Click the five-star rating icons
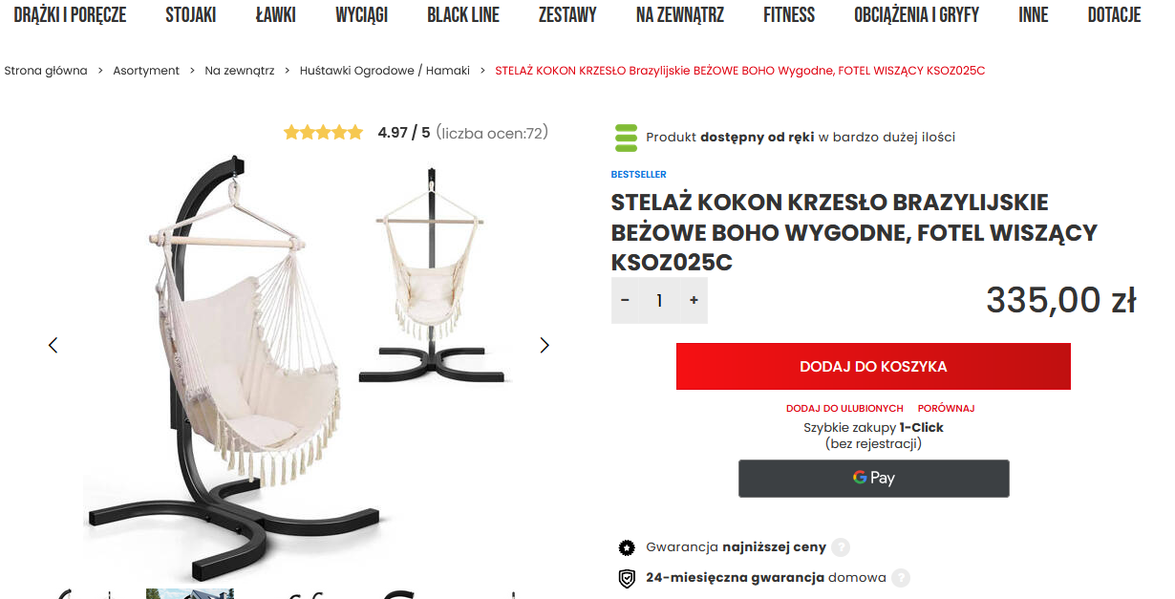The height and width of the screenshot is (599, 1175). click(x=323, y=133)
